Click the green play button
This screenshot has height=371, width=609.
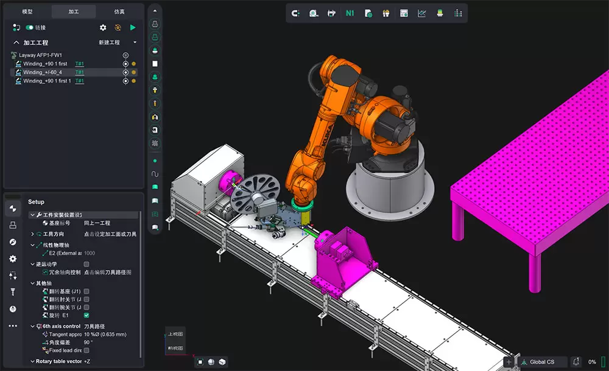click(133, 27)
